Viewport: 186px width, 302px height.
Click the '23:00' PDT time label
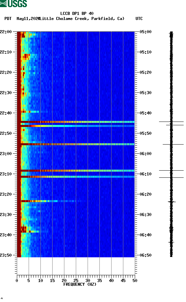click(x=6, y=154)
